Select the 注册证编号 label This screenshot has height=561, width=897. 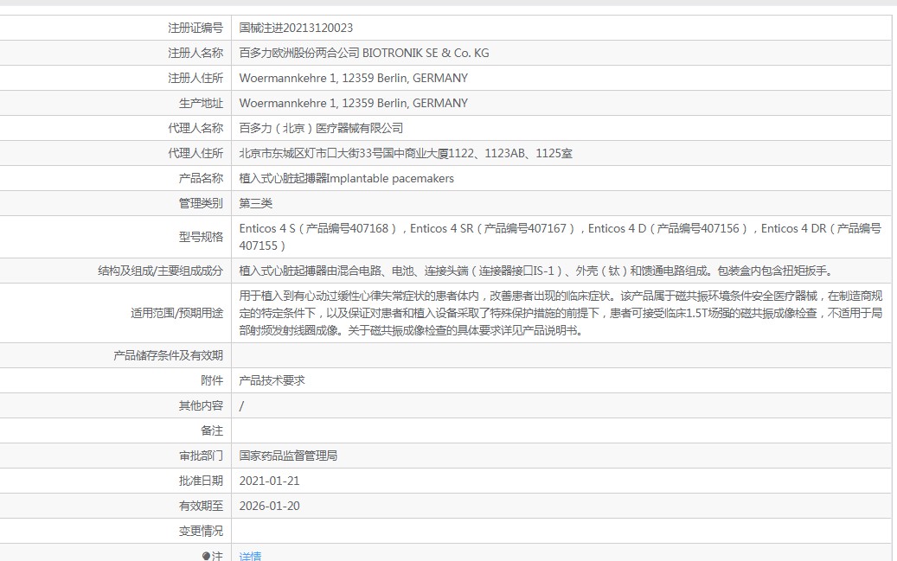195,28
